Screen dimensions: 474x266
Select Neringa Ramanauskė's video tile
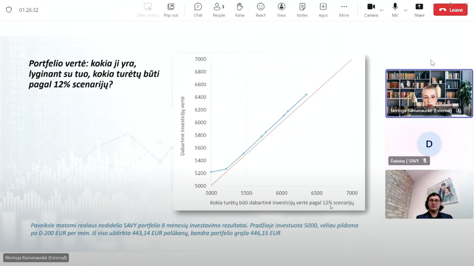(429, 93)
